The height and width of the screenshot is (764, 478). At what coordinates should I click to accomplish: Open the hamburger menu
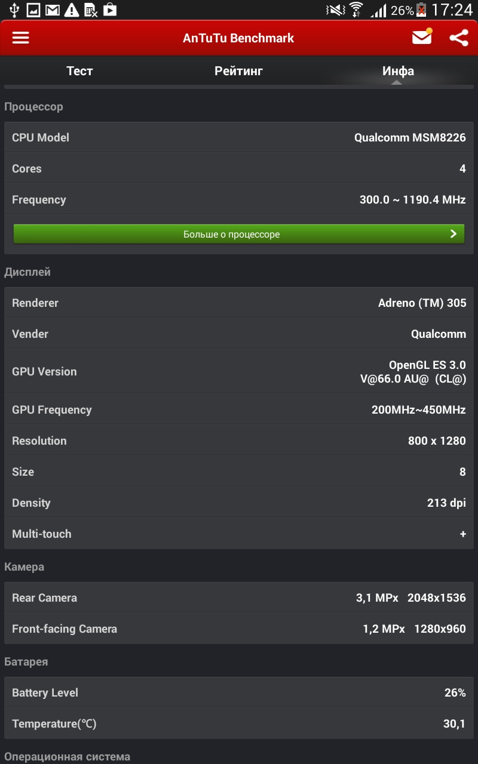[x=21, y=38]
